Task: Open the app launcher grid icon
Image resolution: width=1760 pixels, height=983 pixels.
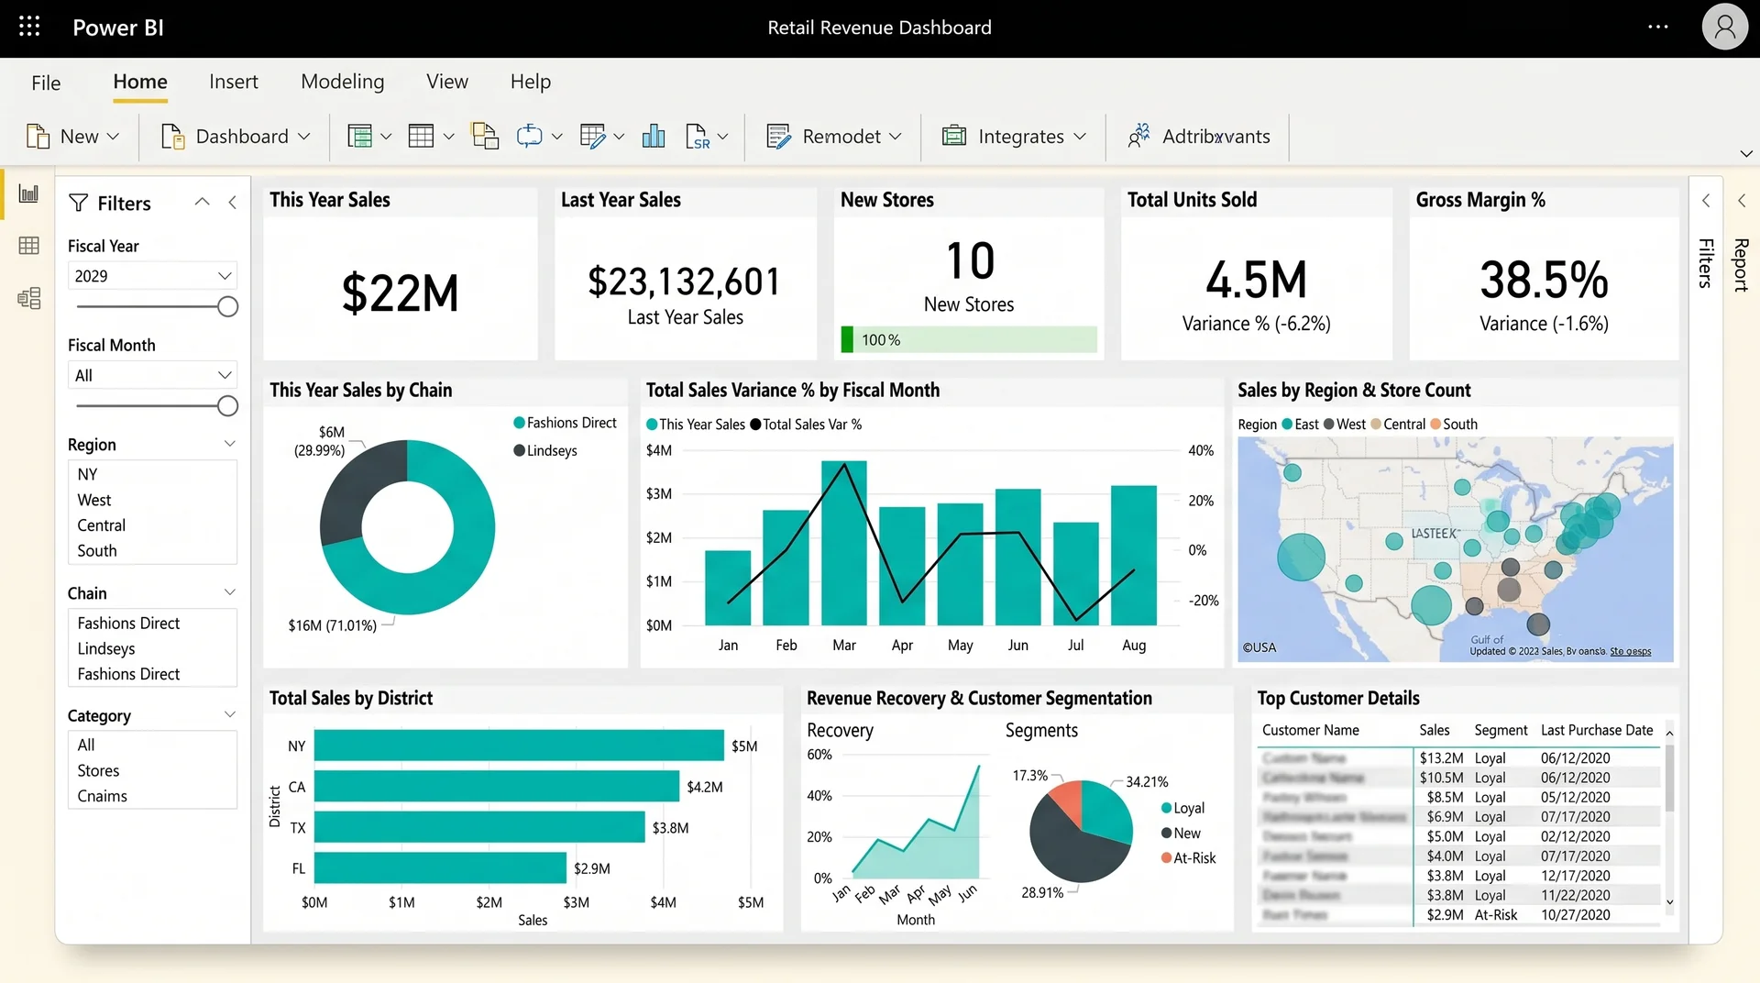Action: point(29,27)
